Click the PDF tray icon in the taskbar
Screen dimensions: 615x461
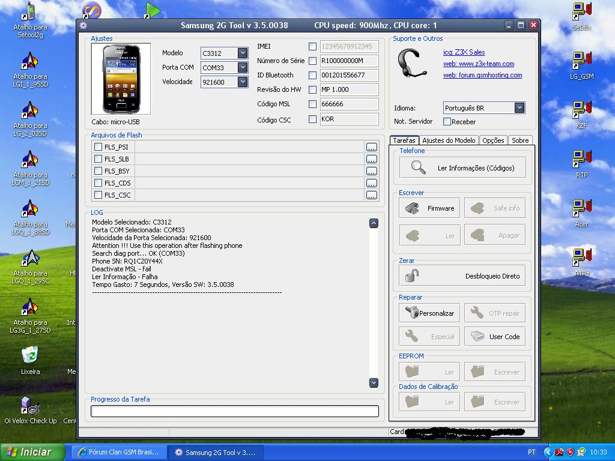[x=559, y=452]
